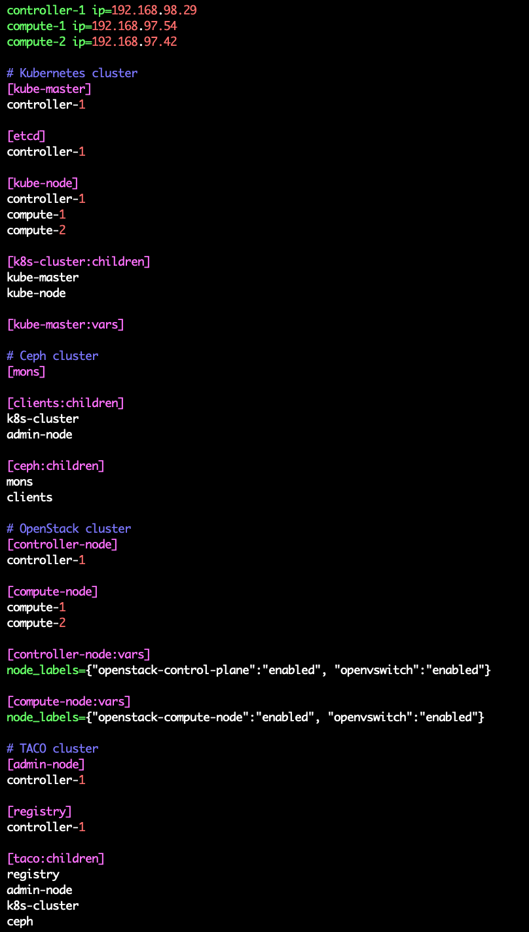Place cursor on '# Kubernetes cluster' comment
529x932 pixels.
coord(72,73)
